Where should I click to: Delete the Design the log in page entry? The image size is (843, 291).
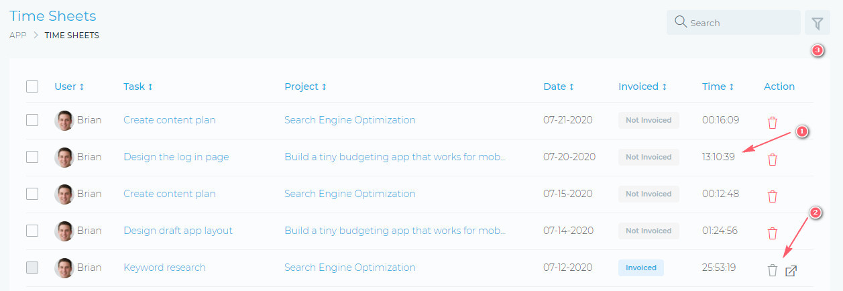(773, 160)
